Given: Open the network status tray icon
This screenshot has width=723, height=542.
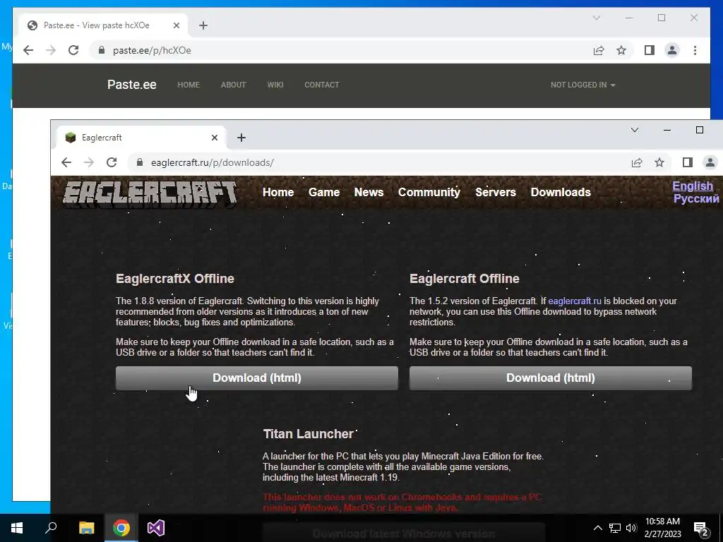Looking at the screenshot, I should click(x=615, y=528).
